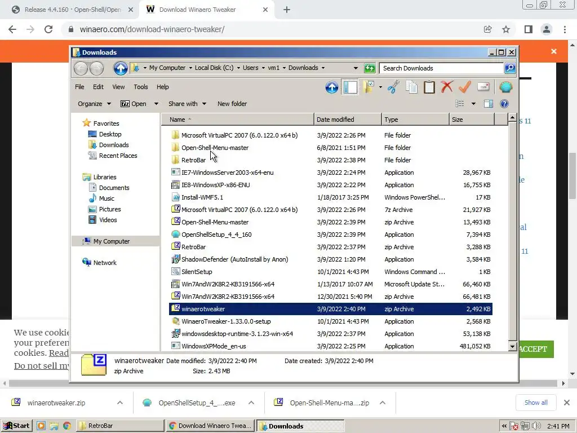
Task: Open Pictures library in the sidebar
Action: [x=110, y=209]
